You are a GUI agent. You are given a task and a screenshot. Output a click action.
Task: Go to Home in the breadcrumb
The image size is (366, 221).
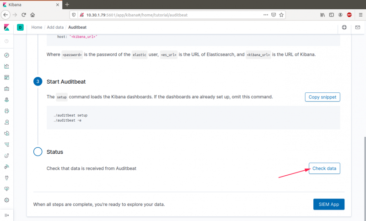pos(37,27)
